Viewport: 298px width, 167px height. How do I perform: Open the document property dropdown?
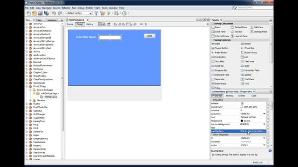pyautogui.click(x=264, y=114)
